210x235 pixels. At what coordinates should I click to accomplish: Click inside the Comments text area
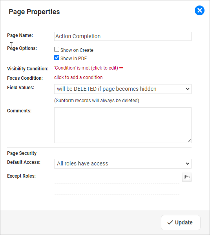(123, 125)
